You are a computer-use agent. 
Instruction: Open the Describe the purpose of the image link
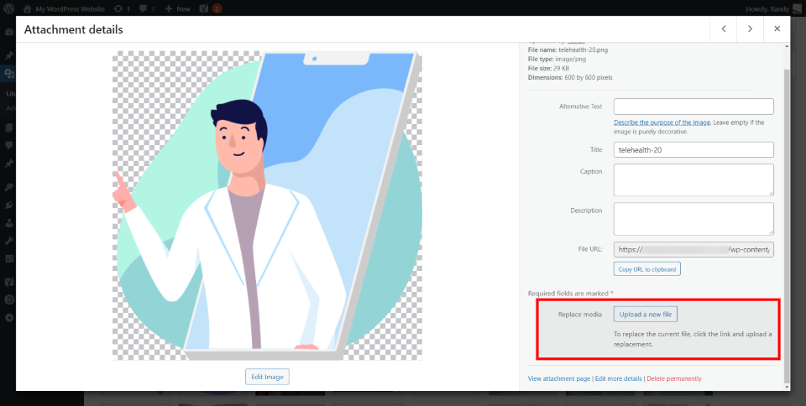[662, 122]
